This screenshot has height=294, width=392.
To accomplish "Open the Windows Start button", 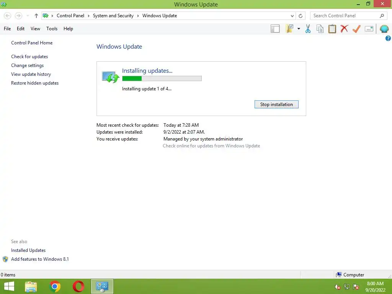I will coord(9,286).
